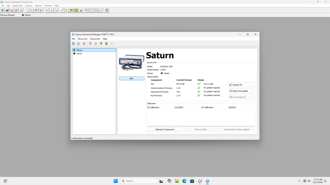The width and height of the screenshot is (330, 185).
Task: Click the Framework help question mark icon
Action: [x=106, y=10]
